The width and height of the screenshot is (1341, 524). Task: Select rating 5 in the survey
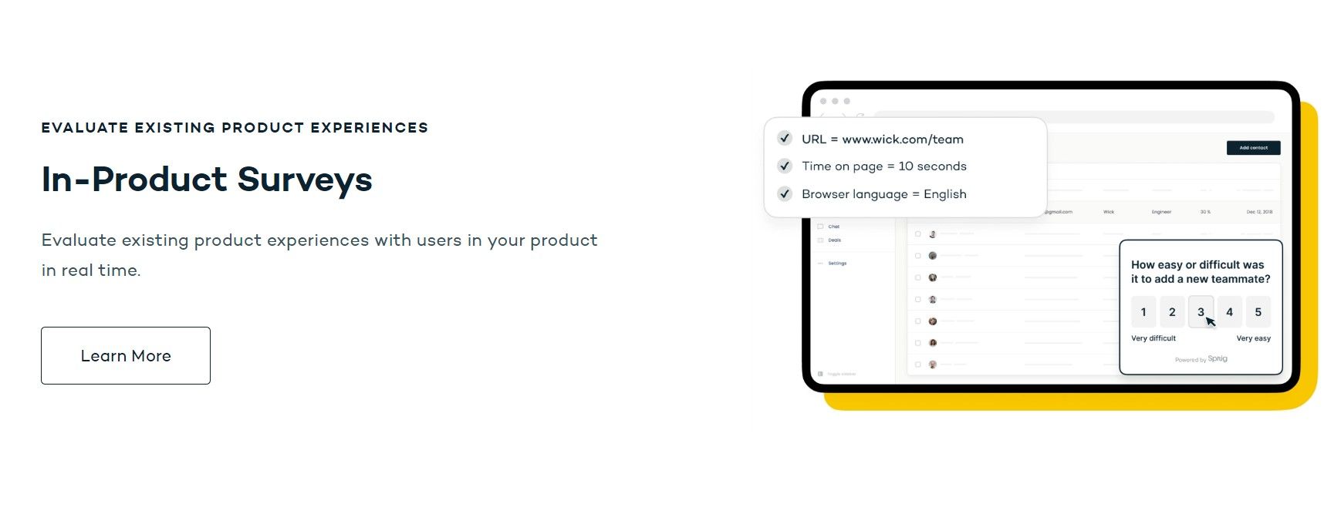(1258, 312)
